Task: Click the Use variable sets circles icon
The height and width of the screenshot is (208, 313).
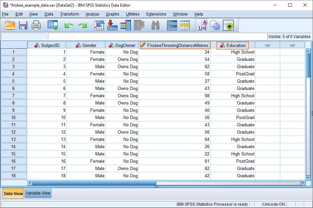Action: [215, 25]
